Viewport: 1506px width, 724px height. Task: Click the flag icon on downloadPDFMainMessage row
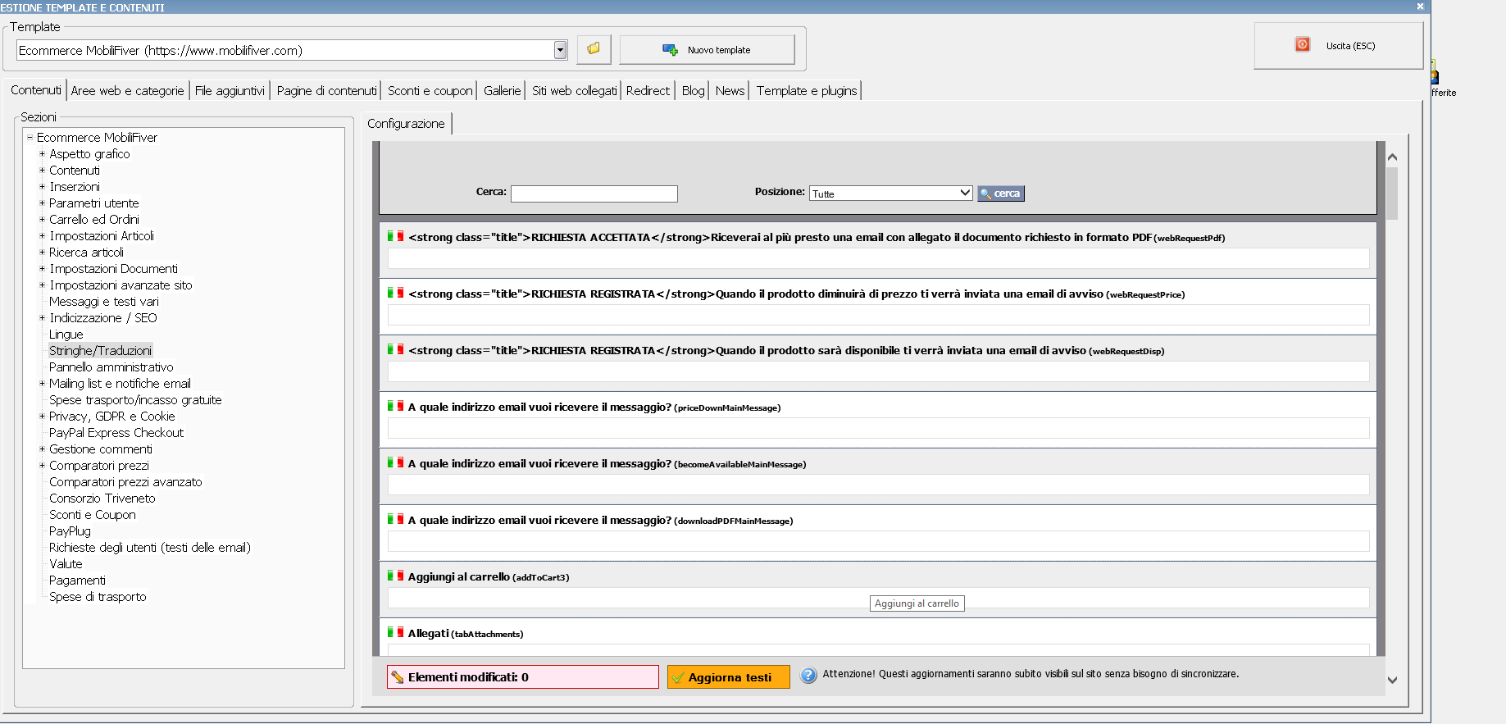[395, 519]
